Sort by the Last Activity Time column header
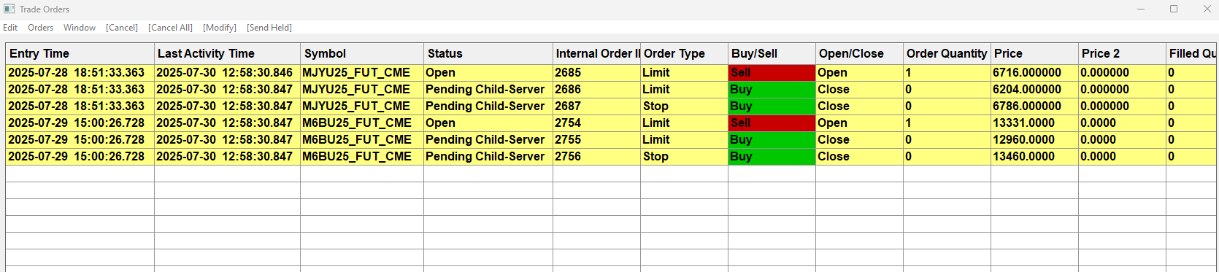This screenshot has width=1219, height=272. pyautogui.click(x=228, y=53)
